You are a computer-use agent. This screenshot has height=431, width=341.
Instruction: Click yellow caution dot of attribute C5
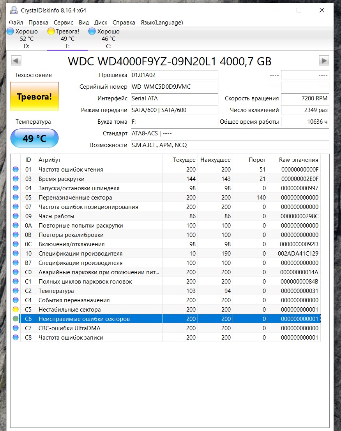[x=16, y=310]
